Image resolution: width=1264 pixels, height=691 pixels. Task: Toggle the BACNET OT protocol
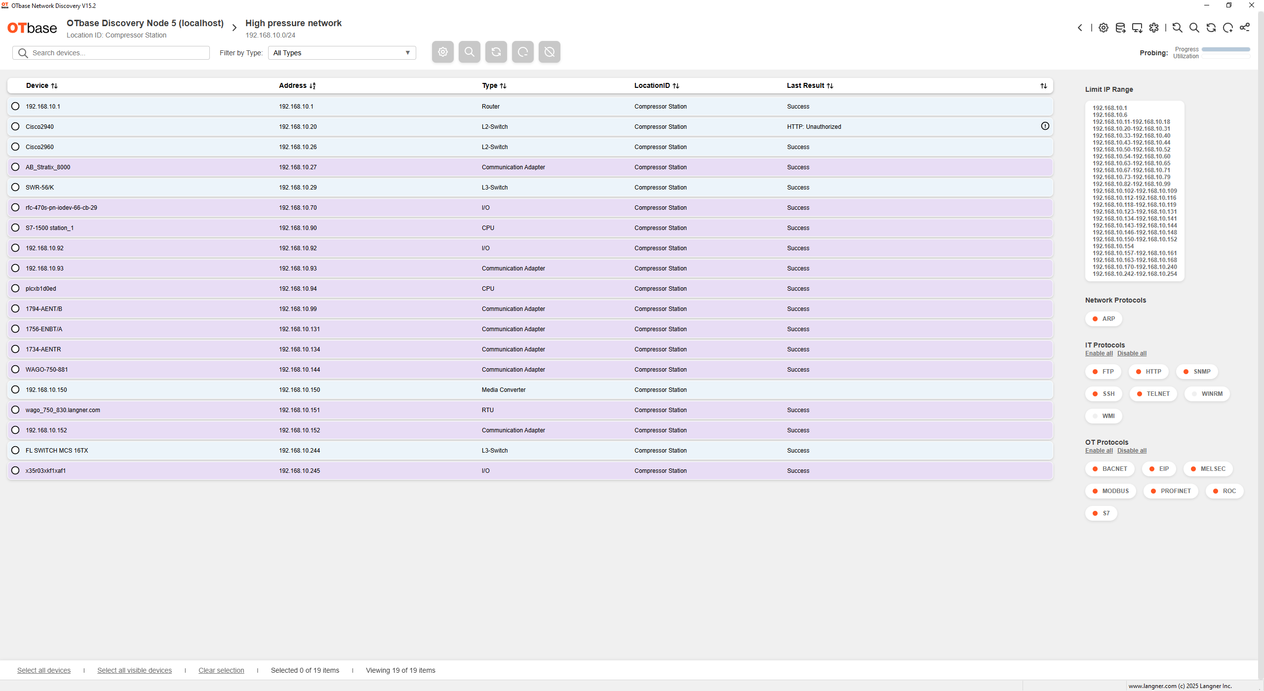[1109, 469]
